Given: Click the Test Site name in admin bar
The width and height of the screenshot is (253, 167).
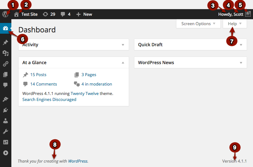Looking at the screenshot, I should 30,14.
